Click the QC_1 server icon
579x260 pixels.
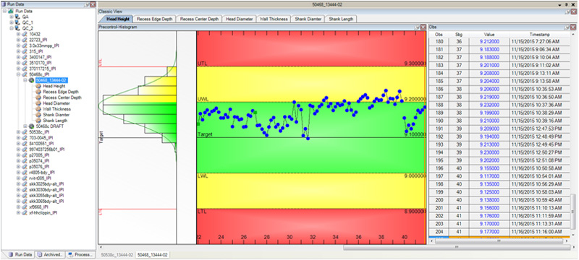(17, 22)
